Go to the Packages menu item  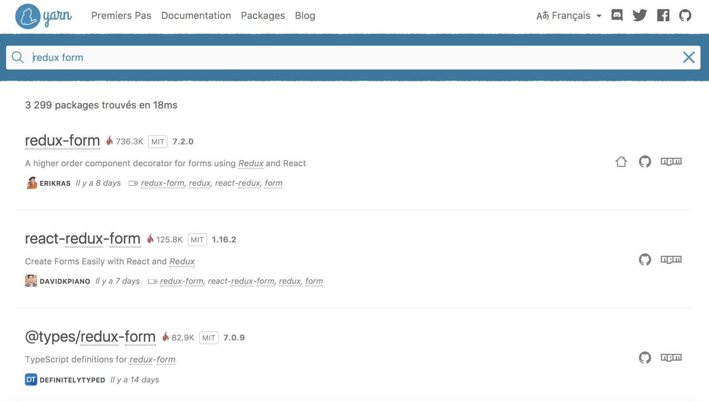coord(263,16)
